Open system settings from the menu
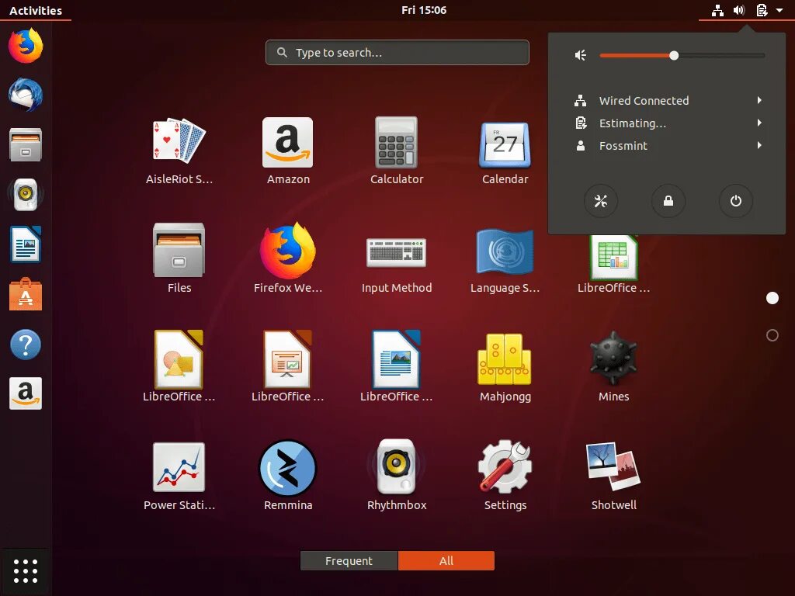Image resolution: width=795 pixels, height=596 pixels. tap(601, 201)
